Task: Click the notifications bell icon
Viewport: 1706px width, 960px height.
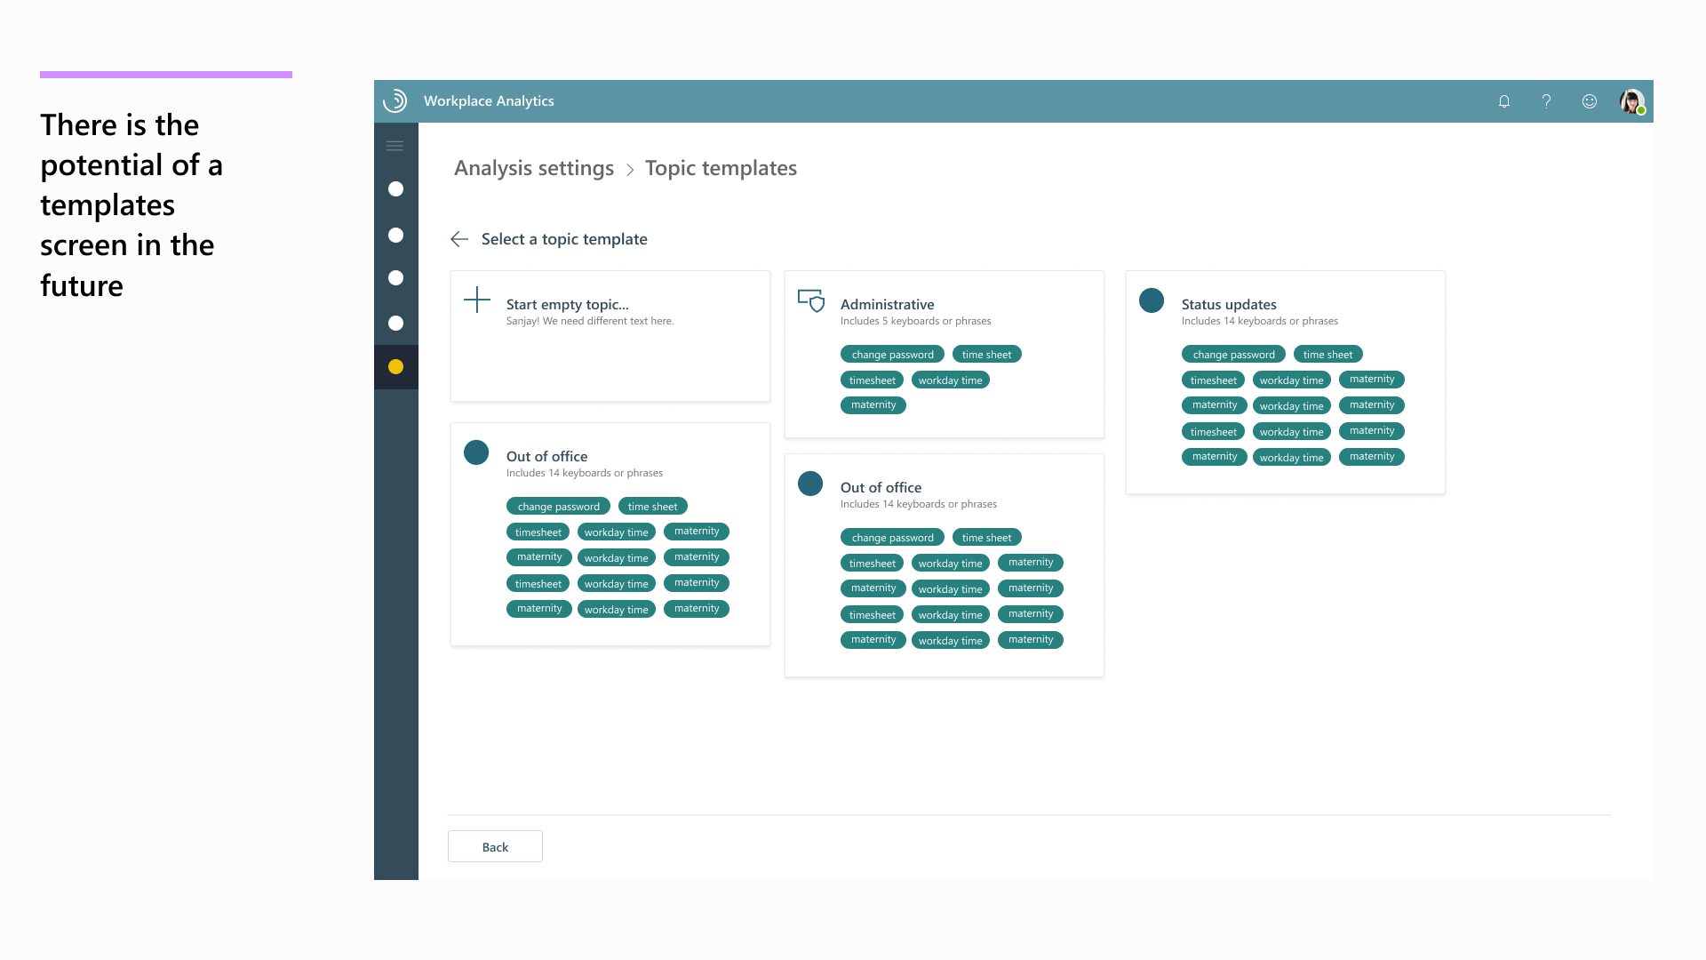Action: 1503,101
